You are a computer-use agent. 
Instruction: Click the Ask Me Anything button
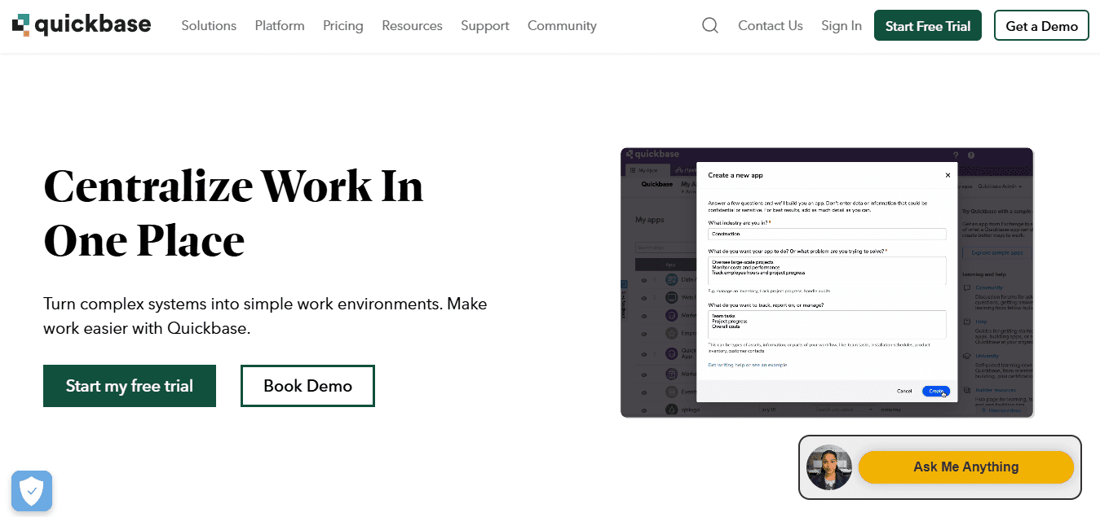(x=966, y=467)
